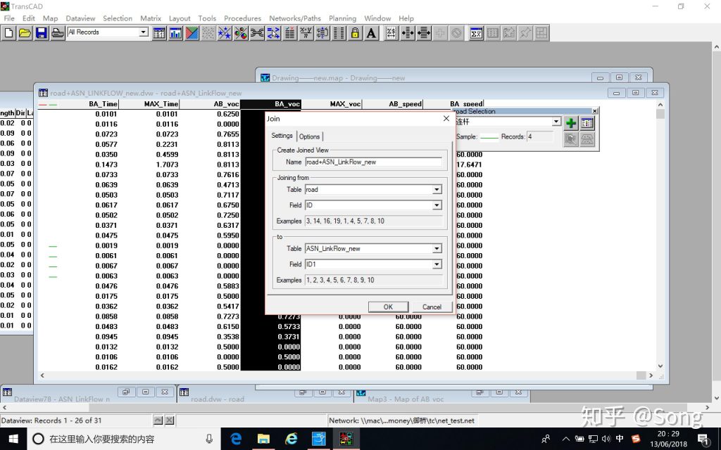Image resolution: width=721 pixels, height=450 pixels.
Task: Open the Planning menu
Action: [343, 18]
